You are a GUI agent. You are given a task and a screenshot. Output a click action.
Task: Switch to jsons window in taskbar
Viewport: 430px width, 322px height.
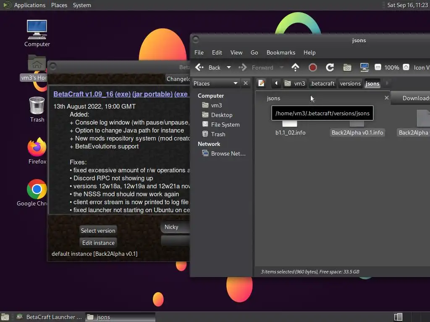coord(120,317)
